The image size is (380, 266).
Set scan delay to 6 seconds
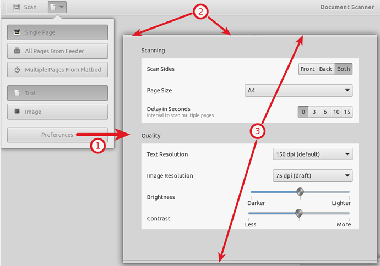tap(325, 112)
